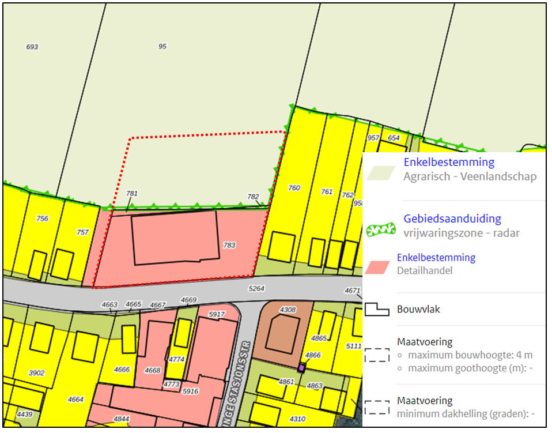Click parcel label 4310
The width and height of the screenshot is (552, 433).
tap(297, 419)
